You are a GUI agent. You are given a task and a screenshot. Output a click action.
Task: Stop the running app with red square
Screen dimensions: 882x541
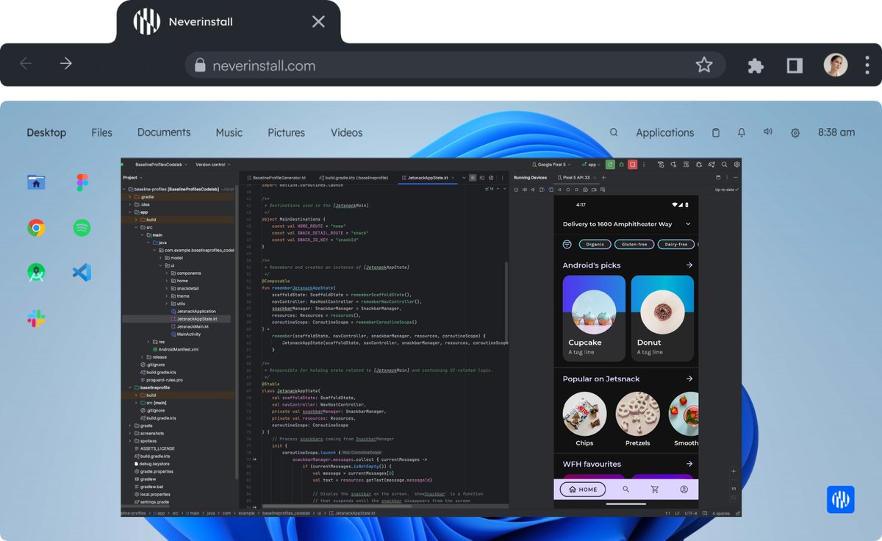click(x=633, y=165)
